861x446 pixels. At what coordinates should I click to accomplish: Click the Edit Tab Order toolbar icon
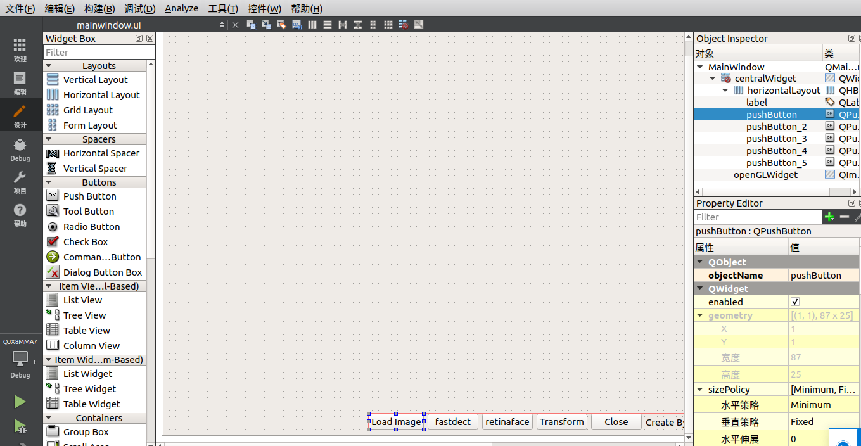(297, 25)
